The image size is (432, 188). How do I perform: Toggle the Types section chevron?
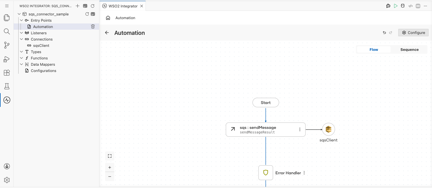21,52
